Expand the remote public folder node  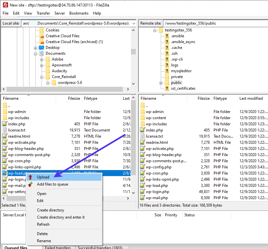161,83
